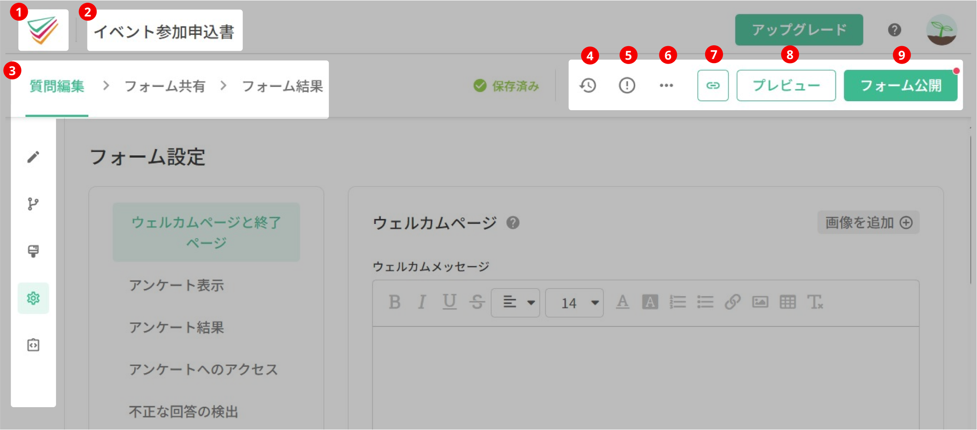Image resolution: width=977 pixels, height=430 pixels.
Task: Click insert link icon in editor toolbar
Action: [733, 302]
